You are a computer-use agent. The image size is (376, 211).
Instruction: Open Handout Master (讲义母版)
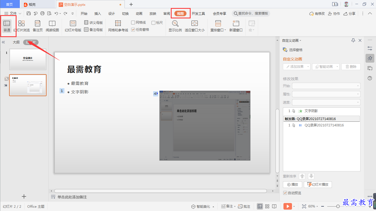point(94,23)
